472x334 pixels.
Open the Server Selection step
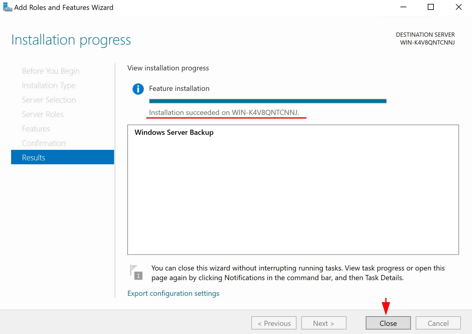[x=49, y=100]
